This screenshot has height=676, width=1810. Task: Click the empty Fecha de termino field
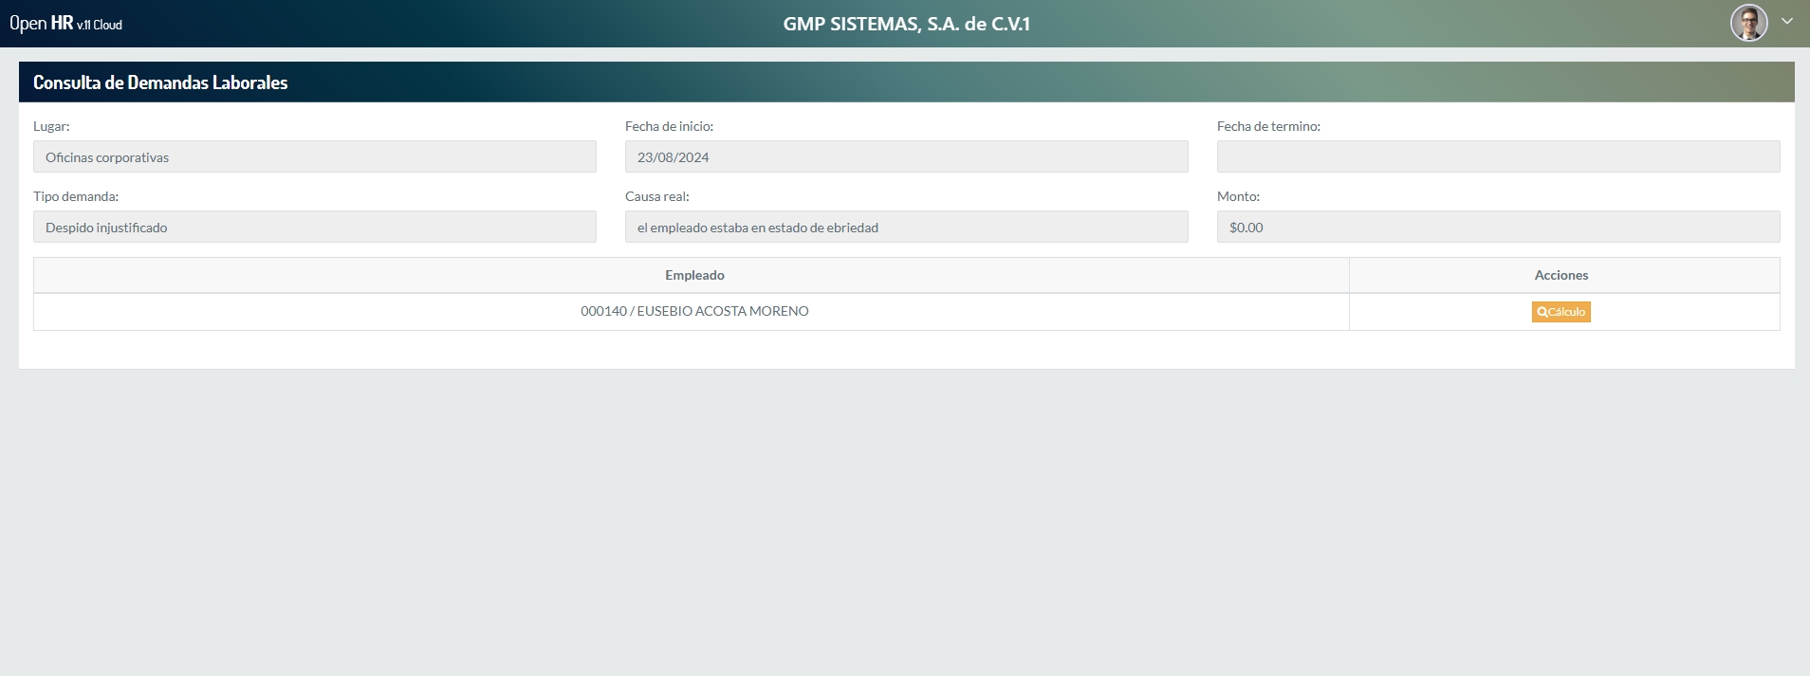click(1498, 157)
